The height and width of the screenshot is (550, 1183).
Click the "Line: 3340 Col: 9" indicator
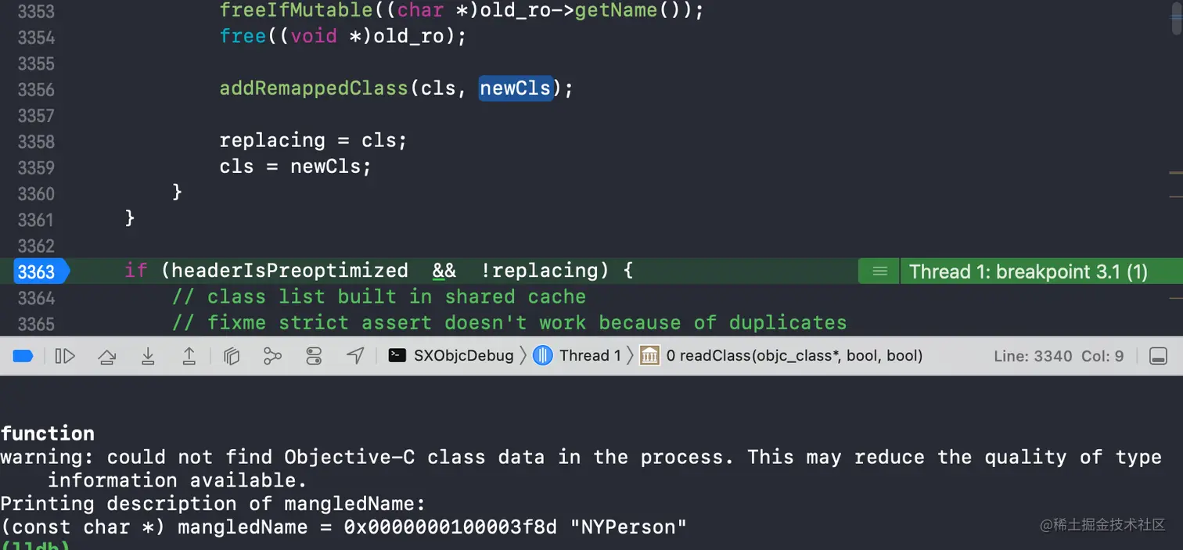click(x=1059, y=356)
